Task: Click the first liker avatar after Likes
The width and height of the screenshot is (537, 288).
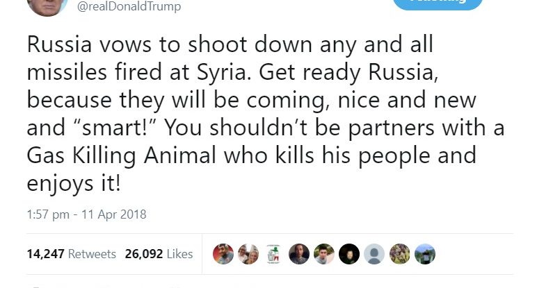Action: [x=223, y=254]
